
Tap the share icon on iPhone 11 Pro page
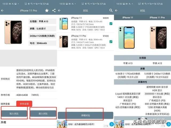click(54, 10)
